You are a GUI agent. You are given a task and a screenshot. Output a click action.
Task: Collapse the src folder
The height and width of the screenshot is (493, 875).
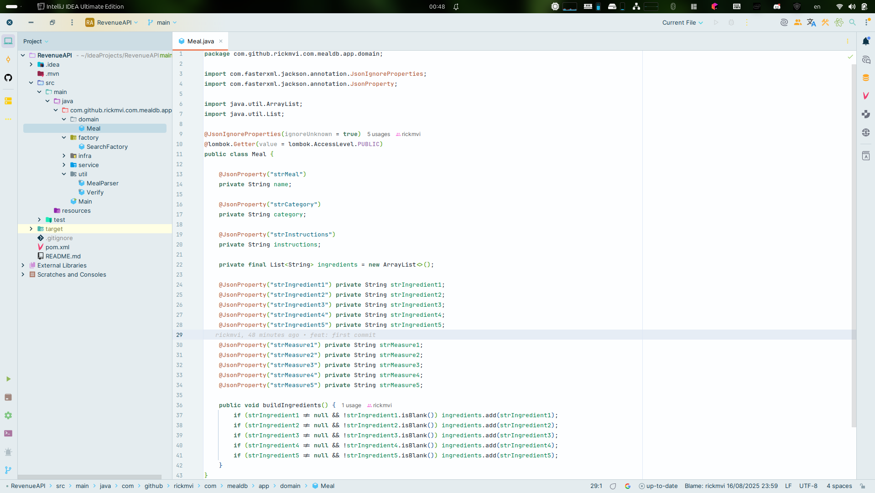(x=31, y=83)
